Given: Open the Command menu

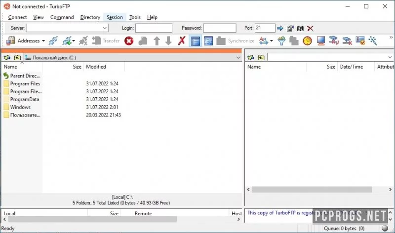Looking at the screenshot, I should coord(62,17).
